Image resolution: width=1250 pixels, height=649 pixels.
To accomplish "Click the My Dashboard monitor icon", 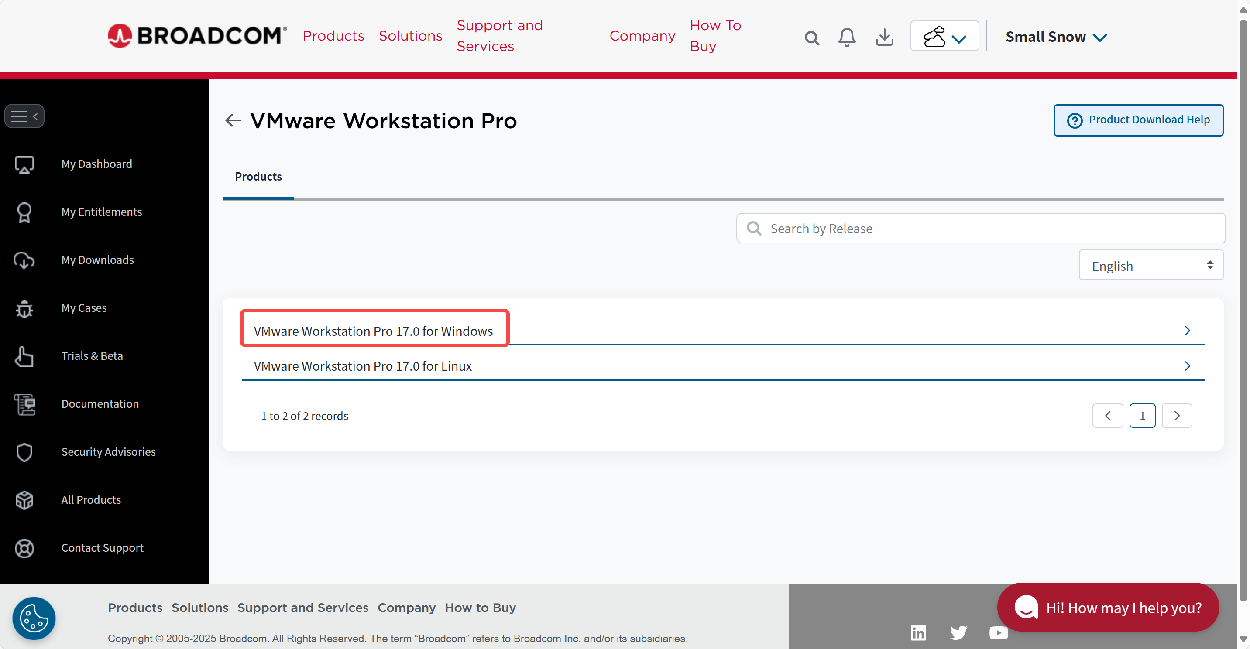I will coord(24,164).
